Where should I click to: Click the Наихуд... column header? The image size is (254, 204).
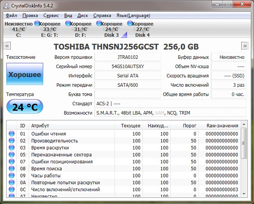[x=157, y=126]
